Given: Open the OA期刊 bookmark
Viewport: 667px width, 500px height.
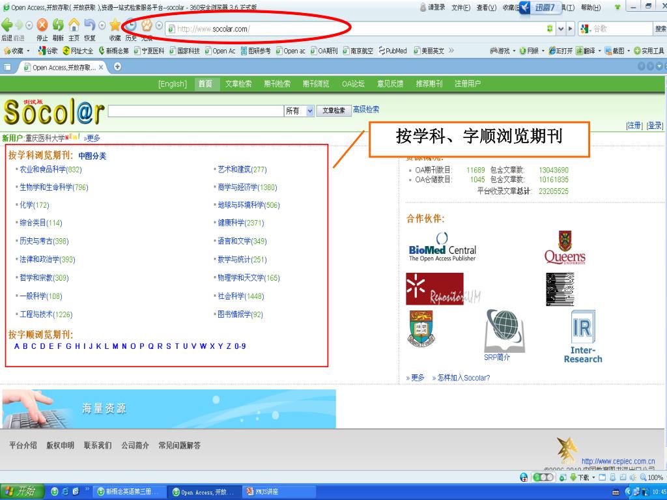Looking at the screenshot, I should (324, 51).
